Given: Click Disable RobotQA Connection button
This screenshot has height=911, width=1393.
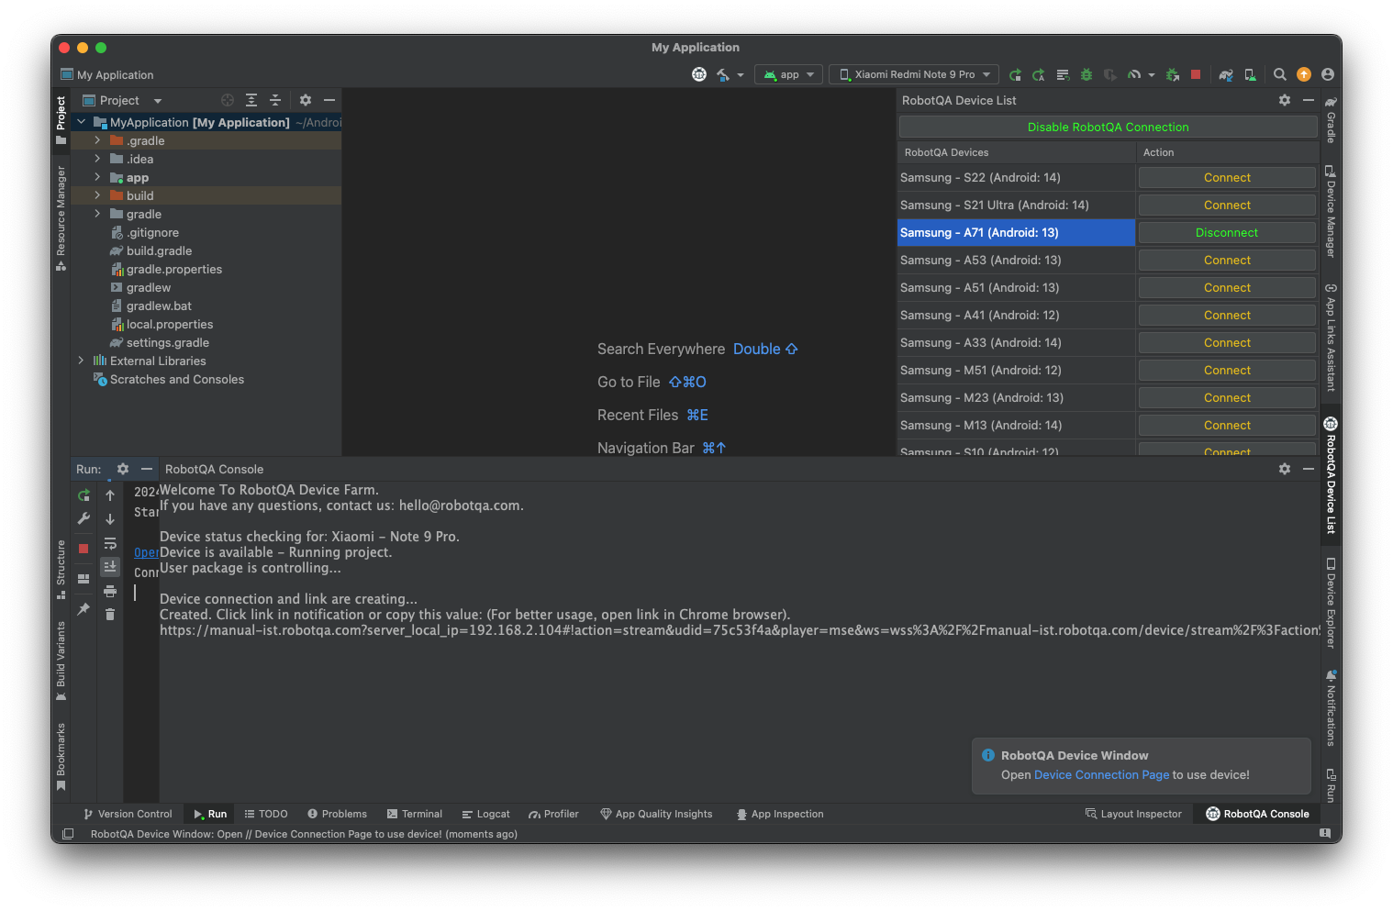Looking at the screenshot, I should [x=1108, y=128].
